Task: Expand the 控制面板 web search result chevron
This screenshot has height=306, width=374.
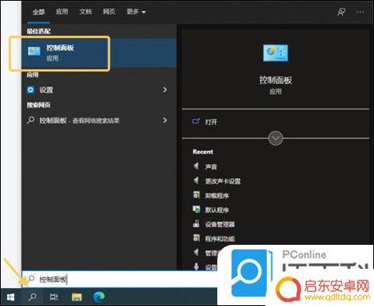Action: click(x=164, y=120)
